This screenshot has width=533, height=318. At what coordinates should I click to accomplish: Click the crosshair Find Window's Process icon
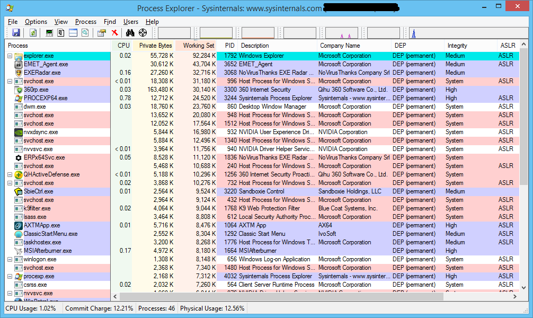[x=143, y=33]
